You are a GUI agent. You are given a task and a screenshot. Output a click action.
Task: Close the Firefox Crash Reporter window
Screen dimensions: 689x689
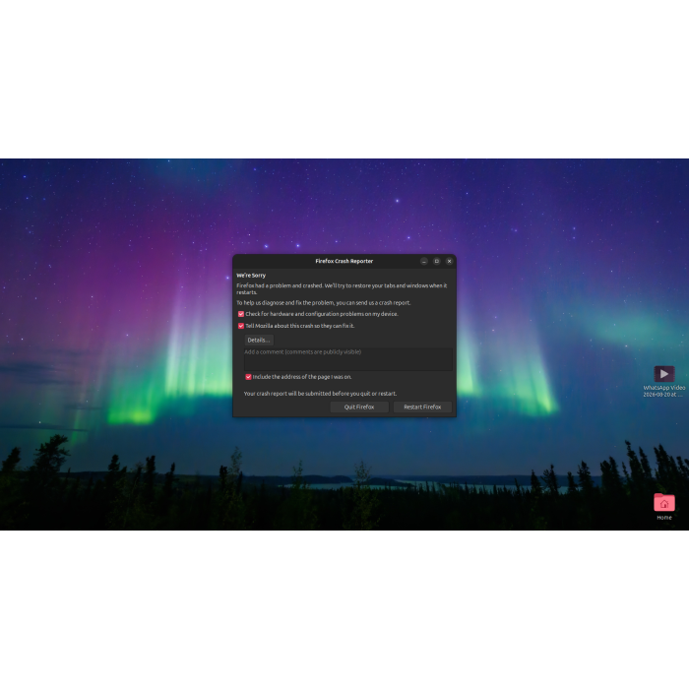point(449,261)
